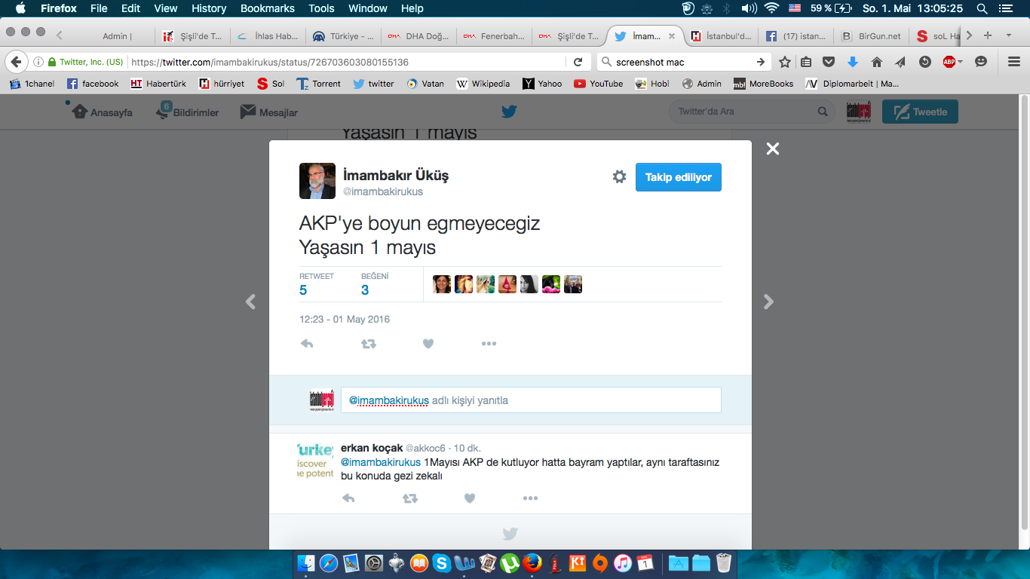This screenshot has width=1030, height=579.
Task: Switch to the BirGun.net tab
Action: pos(873,35)
